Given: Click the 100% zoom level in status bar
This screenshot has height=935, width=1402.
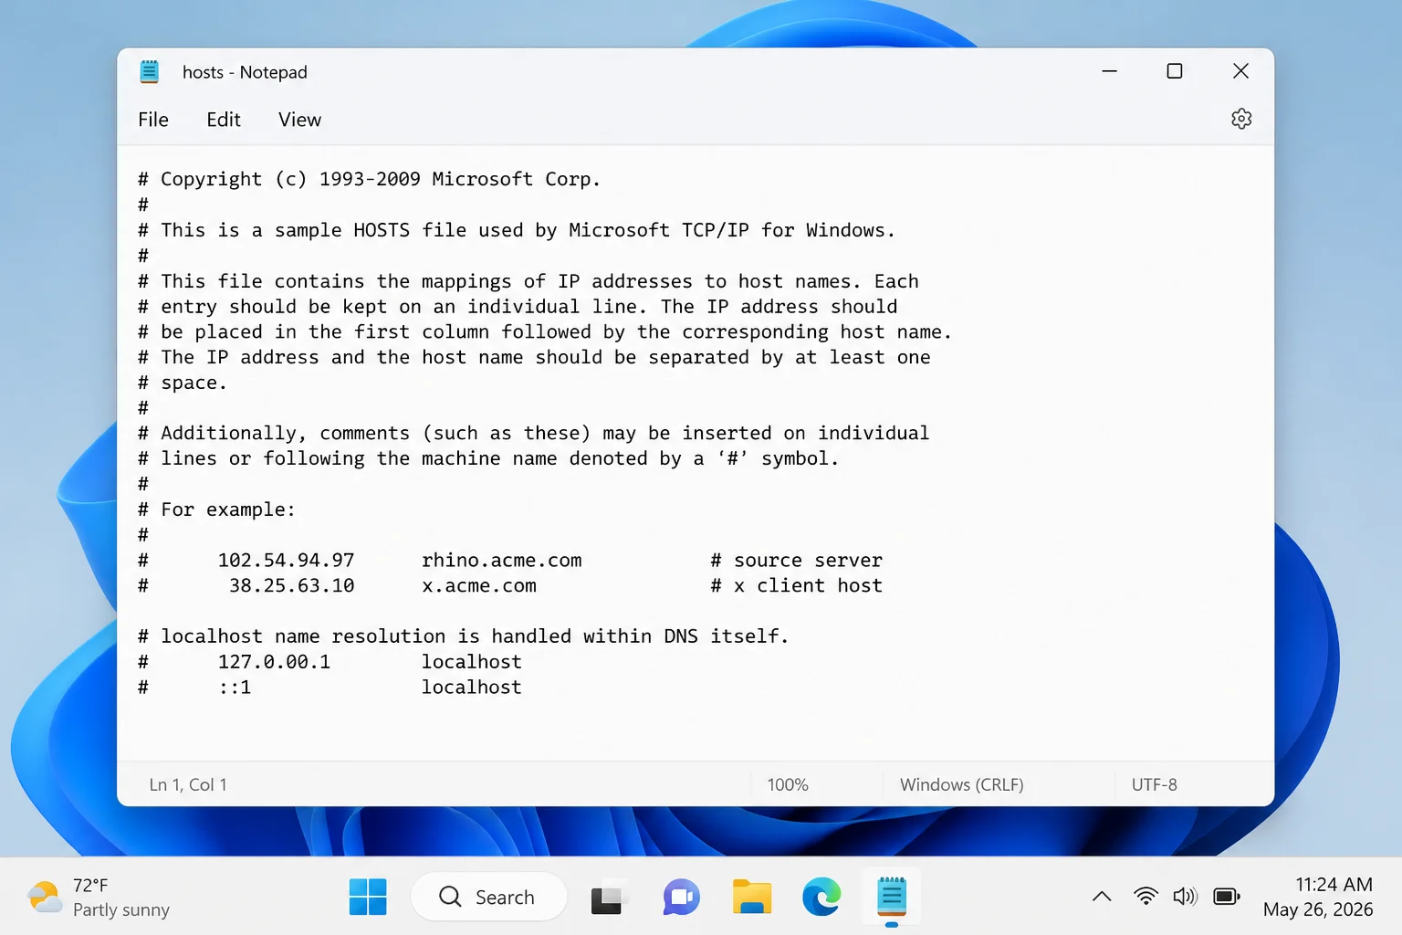Looking at the screenshot, I should 788,784.
